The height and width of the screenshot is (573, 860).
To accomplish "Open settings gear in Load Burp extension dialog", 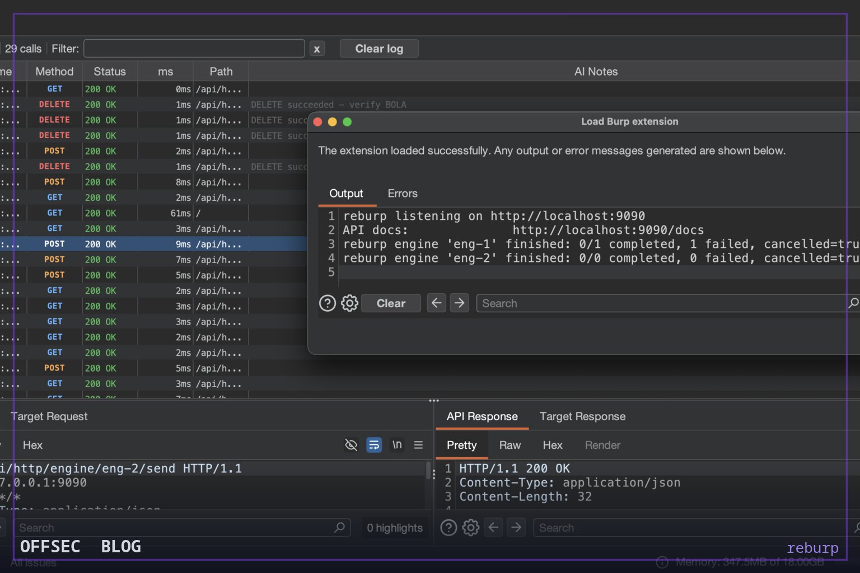I will pyautogui.click(x=350, y=303).
